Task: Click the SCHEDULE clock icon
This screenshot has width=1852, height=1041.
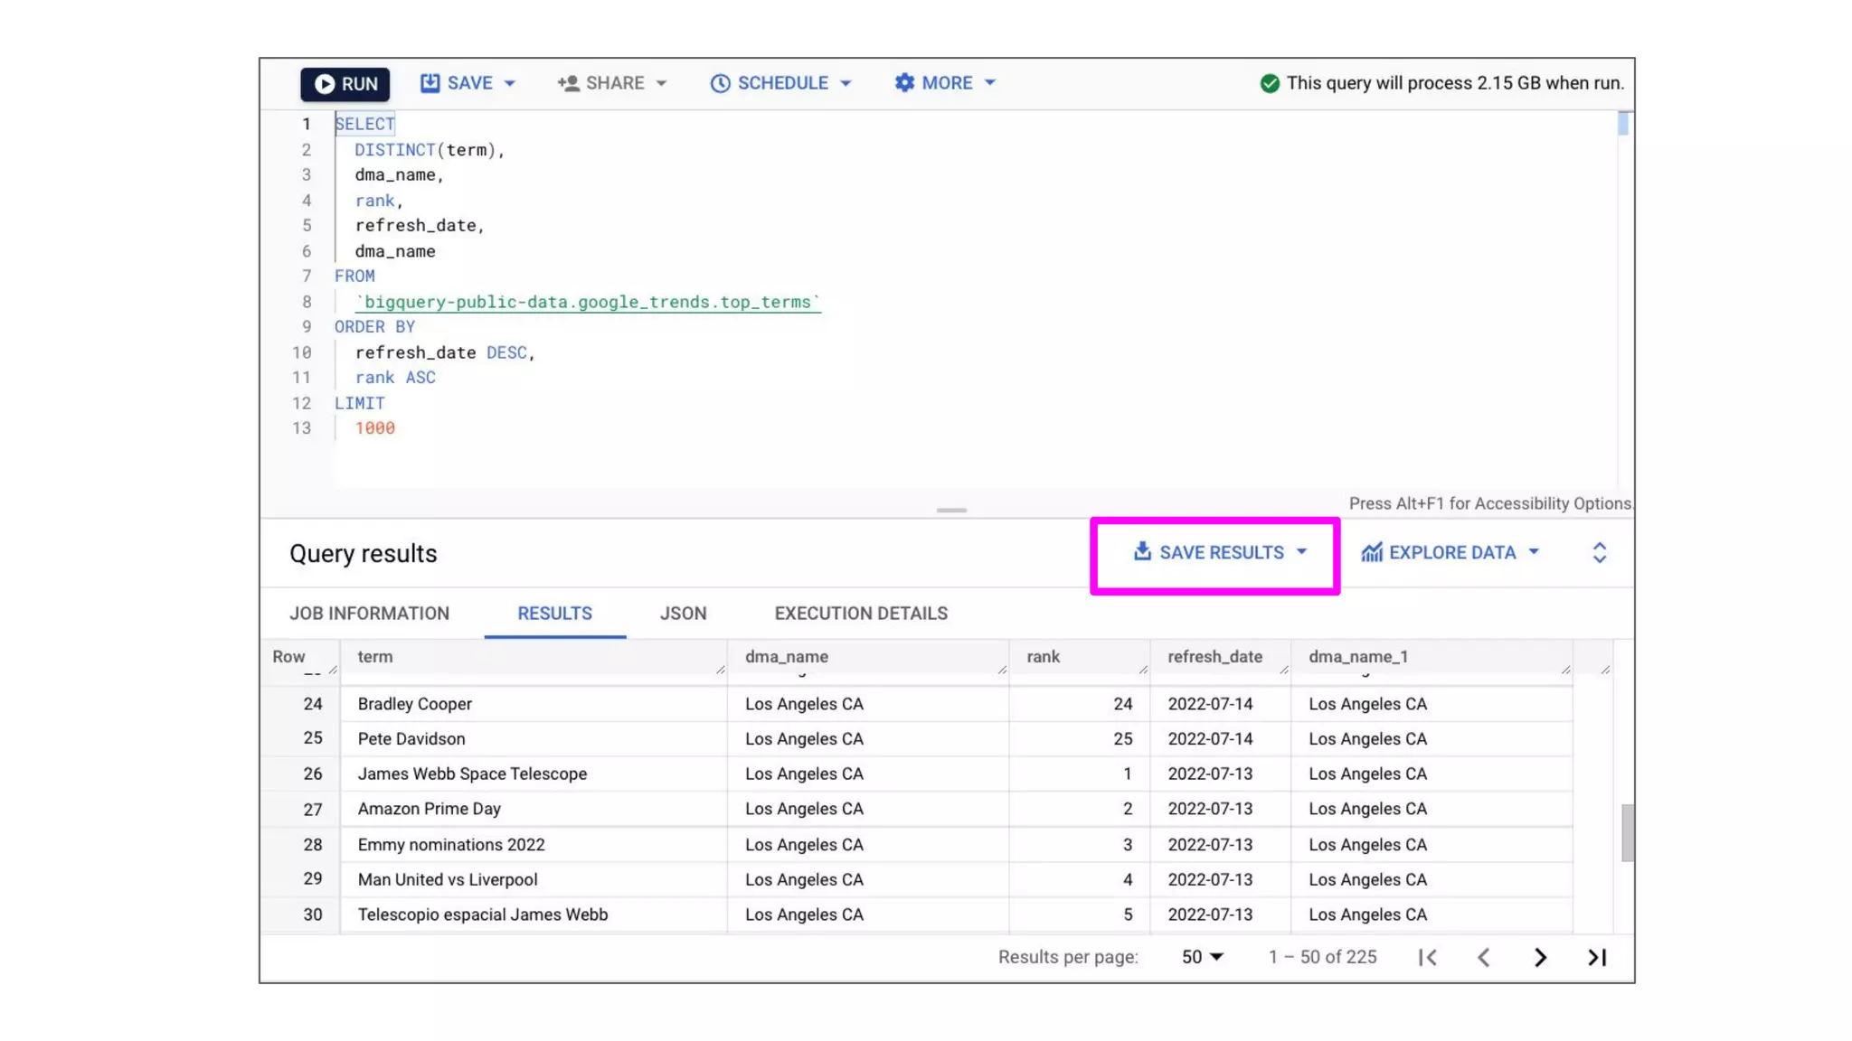Action: pos(720,83)
